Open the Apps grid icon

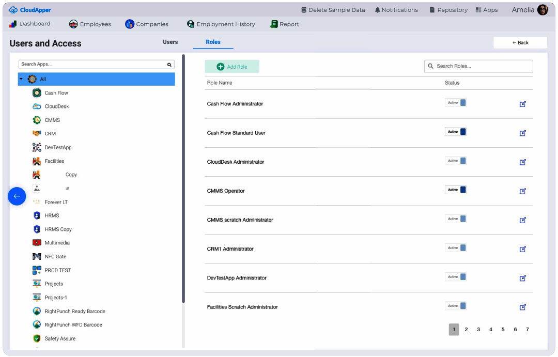click(478, 10)
